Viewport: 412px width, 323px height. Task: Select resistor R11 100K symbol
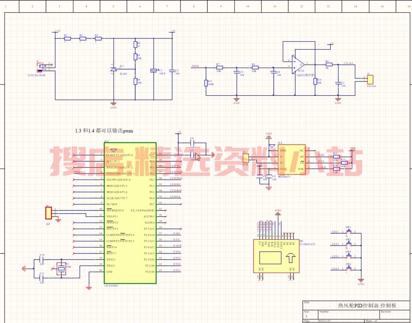pos(206,83)
